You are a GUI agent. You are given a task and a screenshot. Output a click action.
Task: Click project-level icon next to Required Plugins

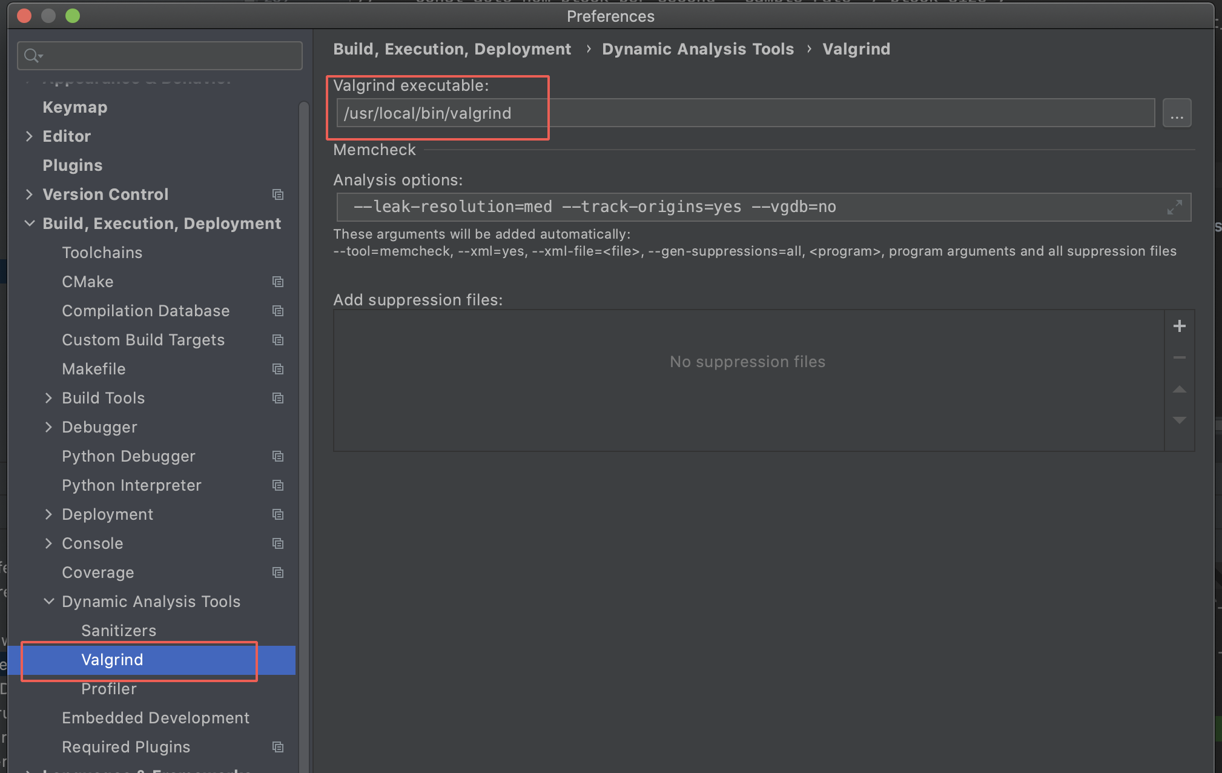[278, 747]
